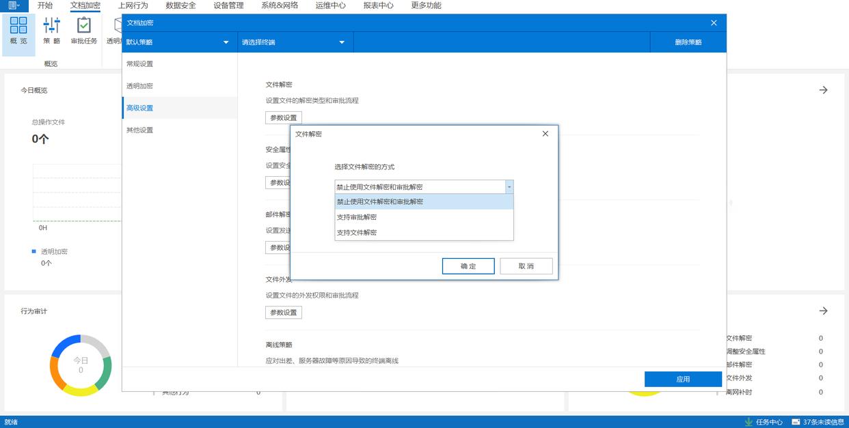Close the 文件解密 dialog
Image resolution: width=849 pixels, height=428 pixels.
(545, 134)
